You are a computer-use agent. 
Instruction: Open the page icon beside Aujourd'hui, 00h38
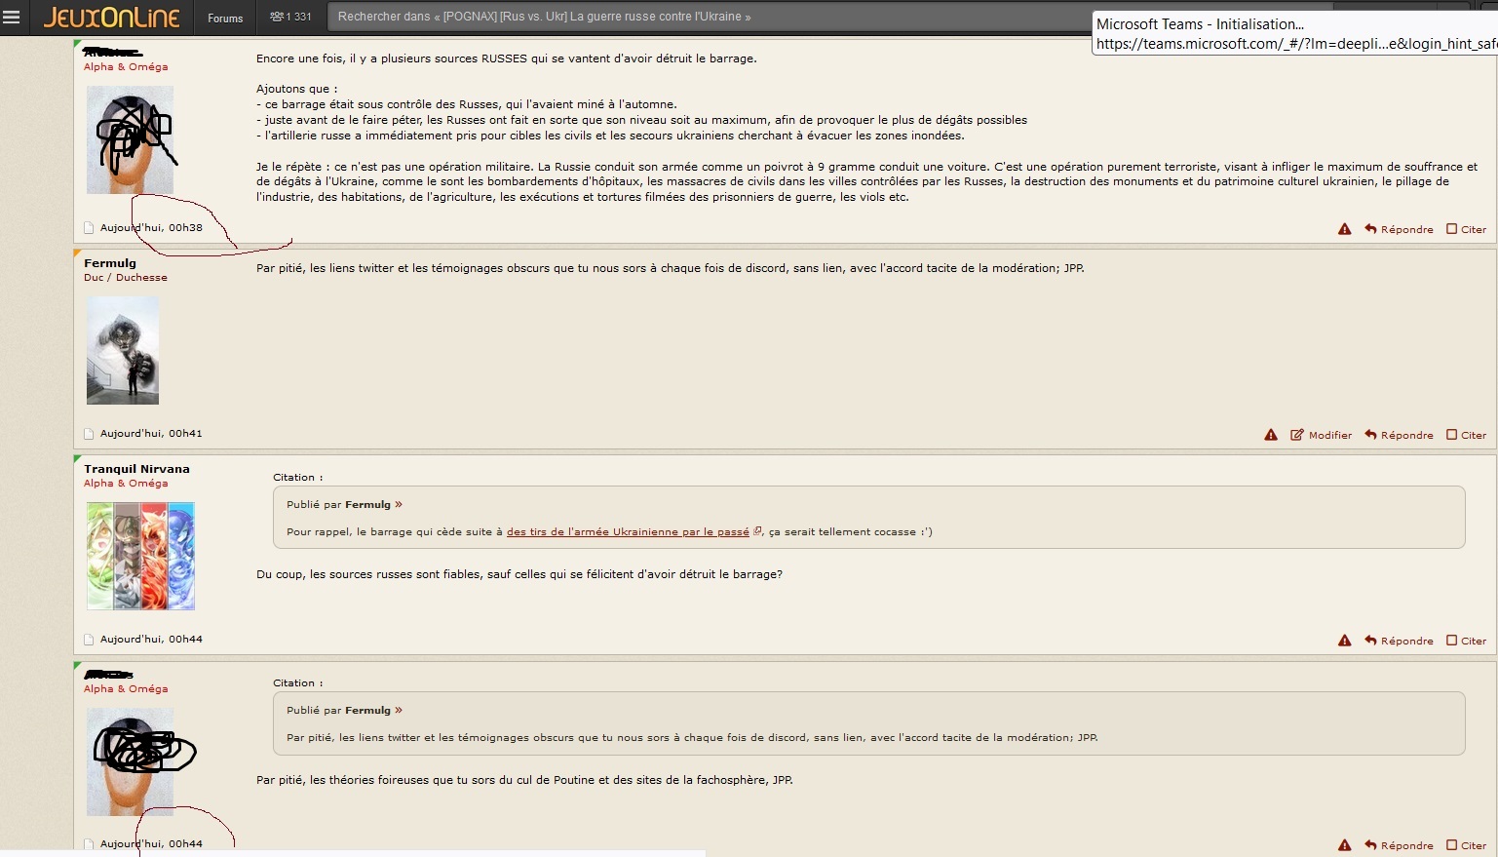pyautogui.click(x=90, y=228)
